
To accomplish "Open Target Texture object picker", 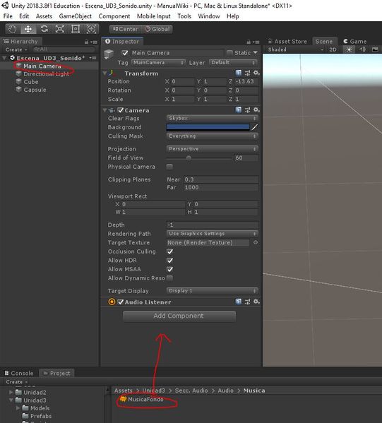I will pos(255,242).
